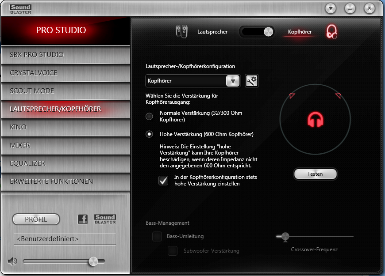Open the title bar dropdown arrow button
Image resolution: width=385 pixels, height=276 pixels.
pos(331,8)
